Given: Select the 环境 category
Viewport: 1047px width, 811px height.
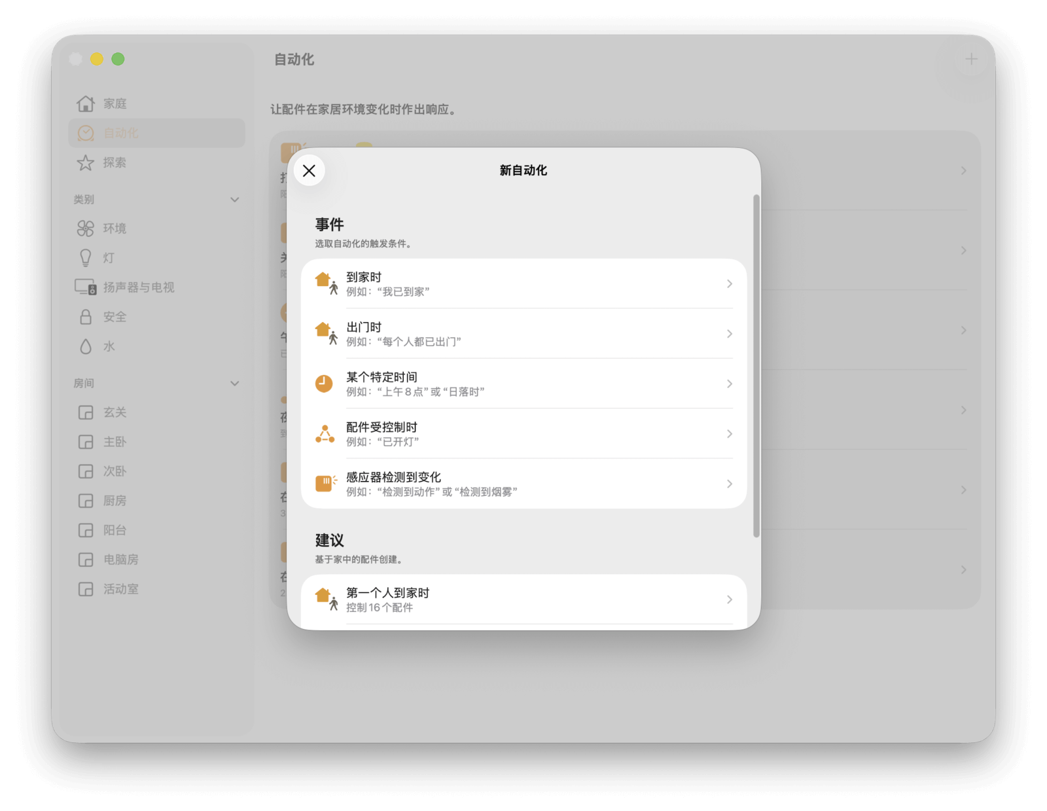Looking at the screenshot, I should coord(156,228).
